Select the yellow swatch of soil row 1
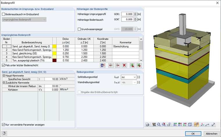 pos(54,46)
